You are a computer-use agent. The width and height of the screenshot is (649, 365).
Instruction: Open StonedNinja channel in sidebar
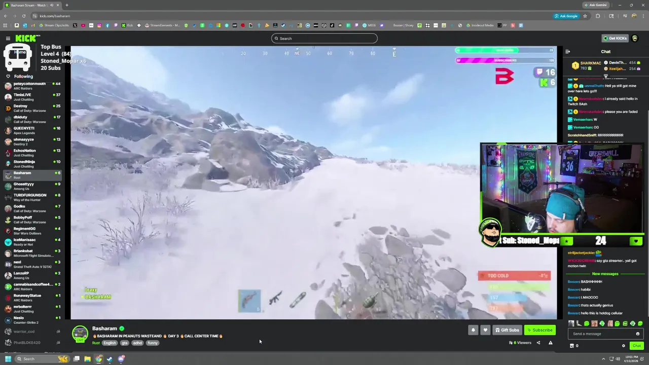pyautogui.click(x=32, y=164)
